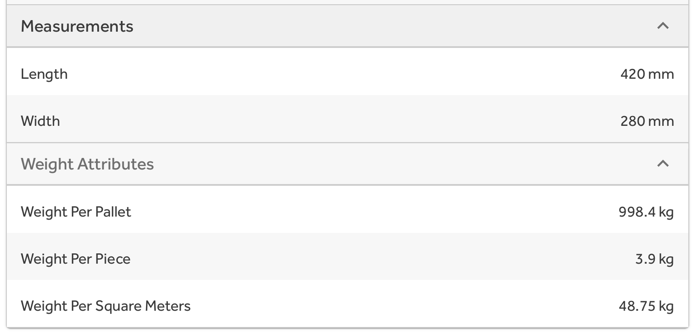693x333 pixels.
Task: Click the 420 mm length value
Action: 647,74
